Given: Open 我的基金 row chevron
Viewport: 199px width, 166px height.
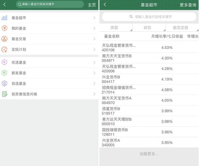Looking at the screenshot, I should pos(94,28).
